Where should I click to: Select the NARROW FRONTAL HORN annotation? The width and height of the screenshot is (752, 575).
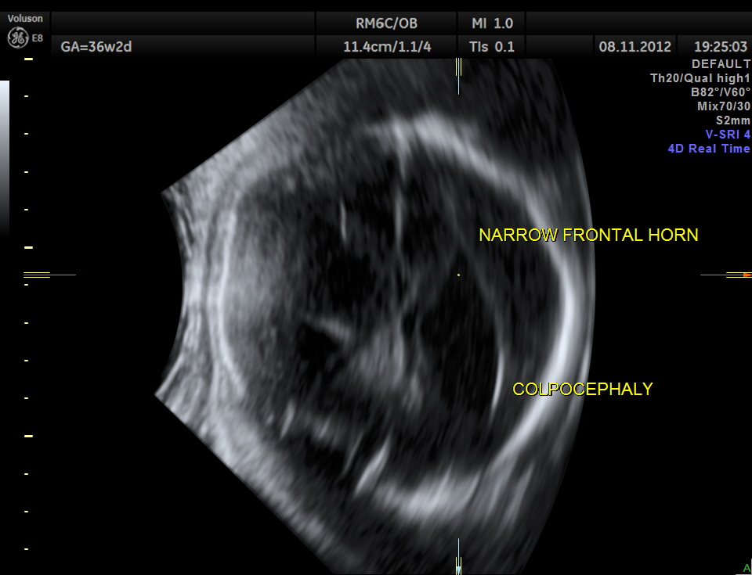(588, 235)
